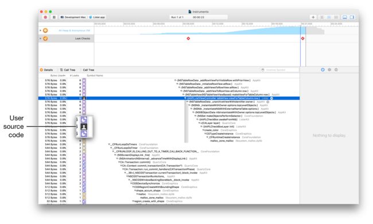Expand the All Heap & Anonymous VM track

[x=40, y=30]
